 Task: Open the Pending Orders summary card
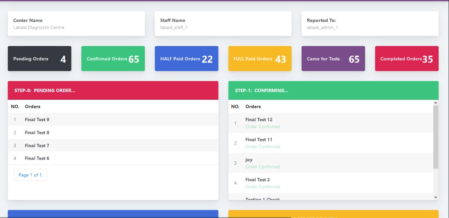point(39,58)
